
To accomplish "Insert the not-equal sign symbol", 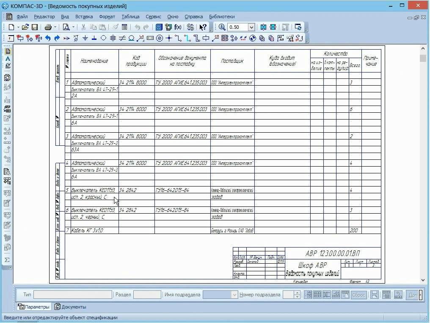I will (122, 38).
